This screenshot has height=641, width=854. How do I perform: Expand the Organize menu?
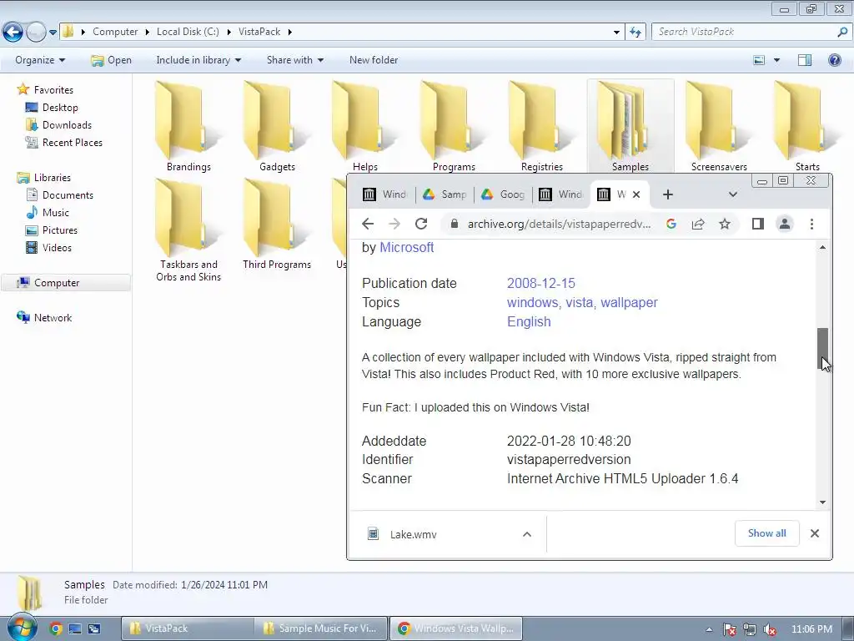pyautogui.click(x=40, y=60)
